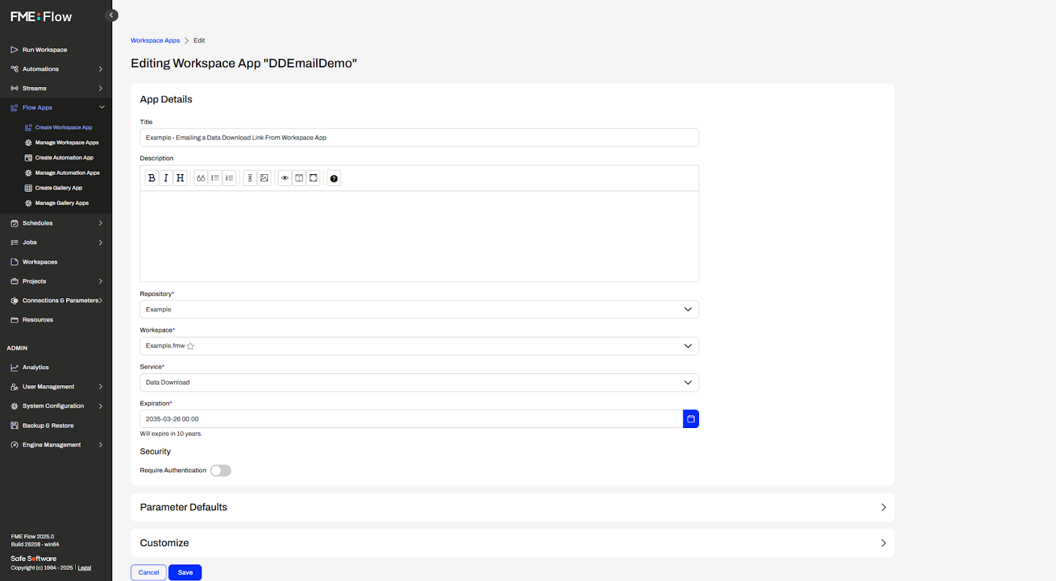Expand the Projects sidebar menu
The image size is (1056, 581).
56,281
